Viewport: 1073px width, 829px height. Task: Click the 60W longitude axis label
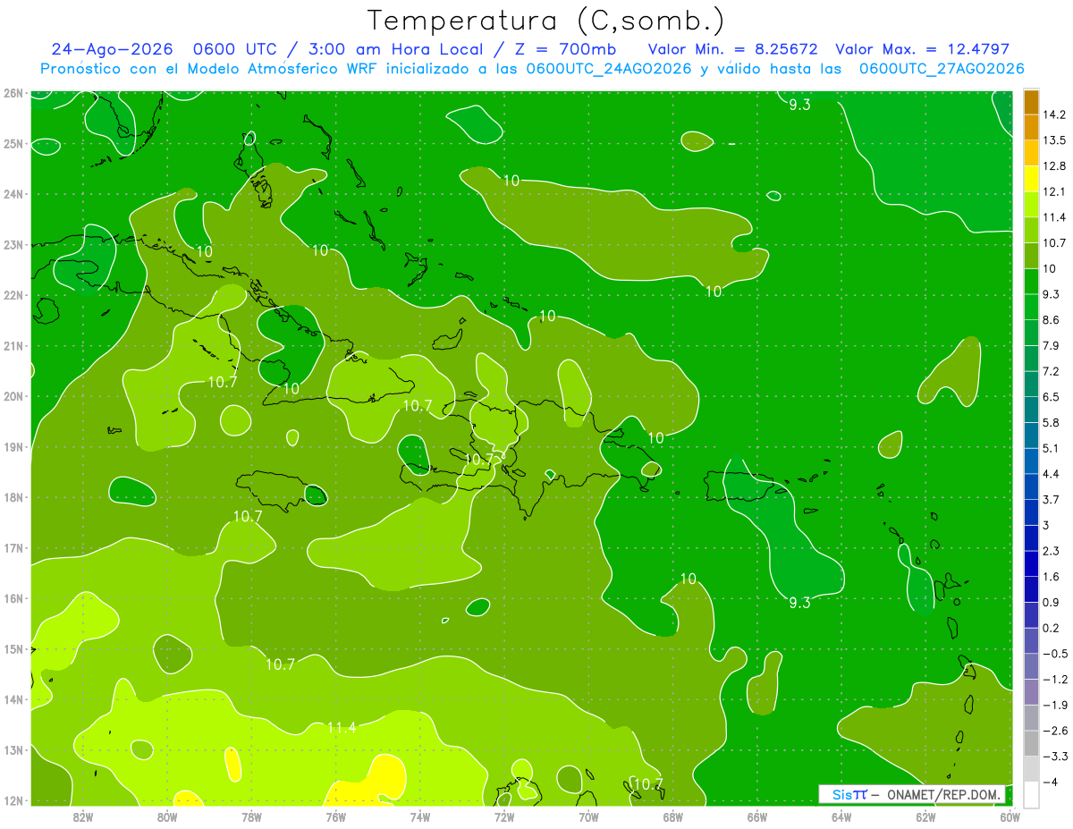click(x=1010, y=816)
